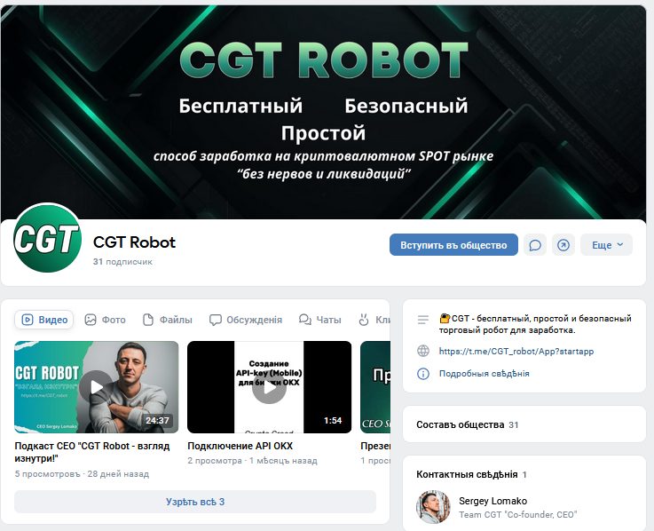654x531 pixels.
Task: Open the Обсужденія tab
Action: pos(246,320)
